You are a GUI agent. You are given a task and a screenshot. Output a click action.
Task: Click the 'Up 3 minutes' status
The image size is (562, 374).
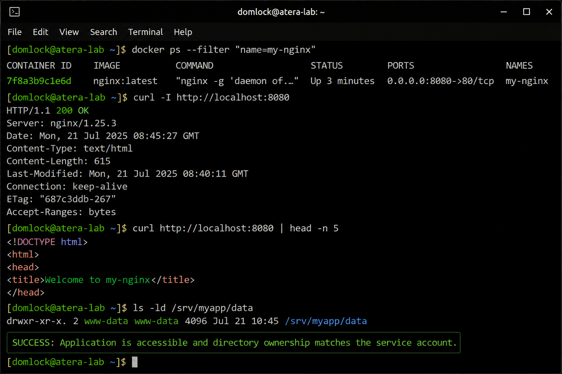point(342,81)
